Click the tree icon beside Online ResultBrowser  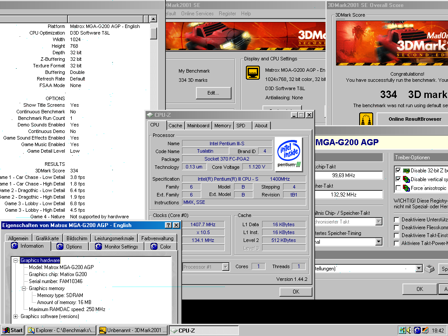click(366, 119)
